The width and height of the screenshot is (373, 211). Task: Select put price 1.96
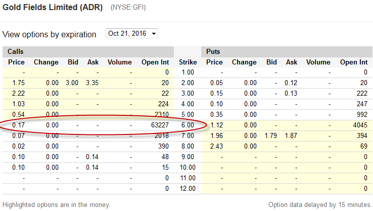coord(216,135)
